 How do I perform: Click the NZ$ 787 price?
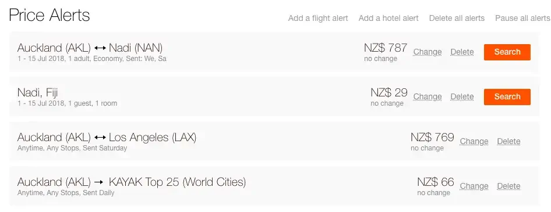(x=386, y=48)
